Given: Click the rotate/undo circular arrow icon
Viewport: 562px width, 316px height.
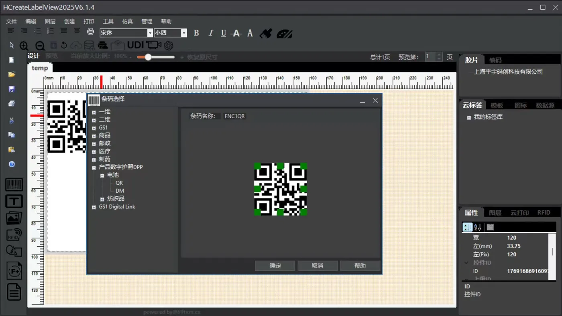Looking at the screenshot, I should [x=64, y=45].
